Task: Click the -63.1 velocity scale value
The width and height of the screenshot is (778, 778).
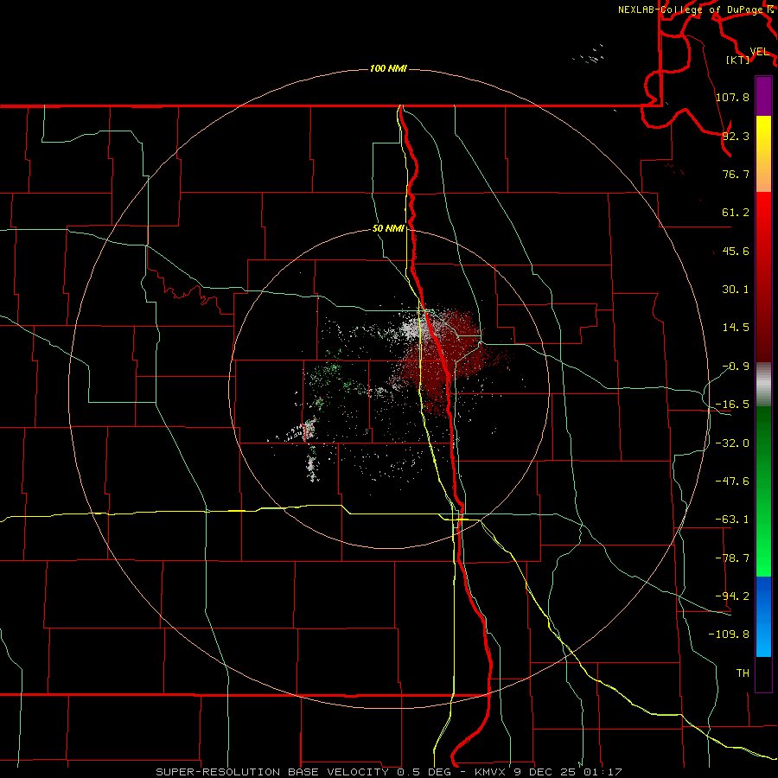Action: pos(732,520)
